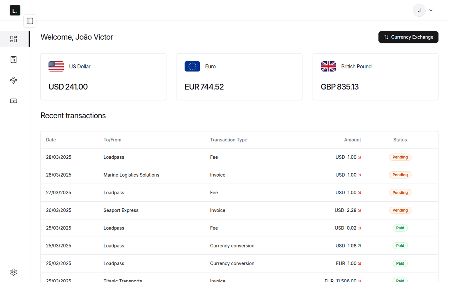The height and width of the screenshot is (282, 449).
Task: Collapse the sidebar using the panel toggle
Action: (30, 21)
